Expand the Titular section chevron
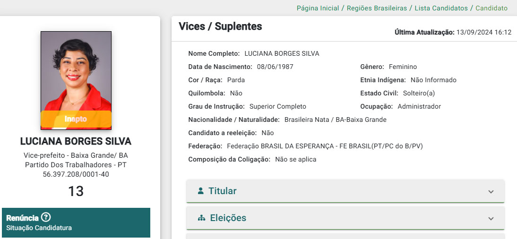 [x=491, y=191]
